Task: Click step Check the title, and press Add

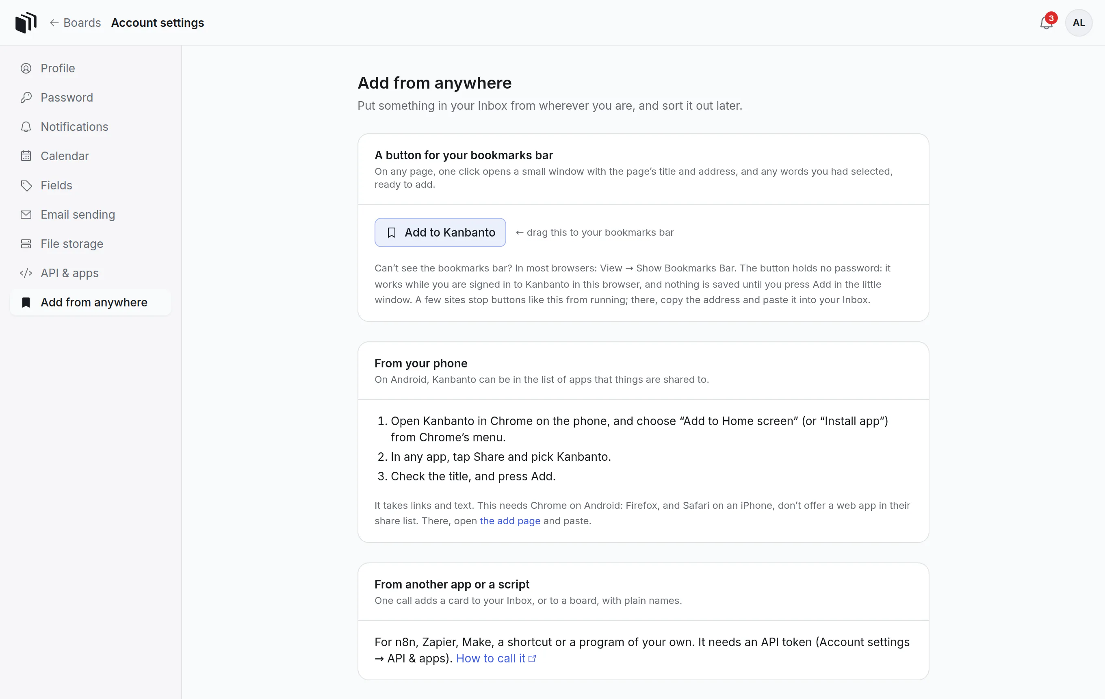Action: point(473,476)
